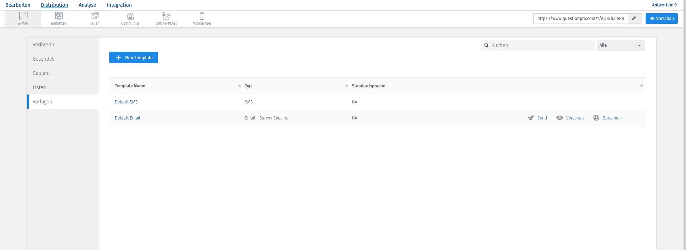Switch to the Gesendet sidebar tab

pos(43,59)
